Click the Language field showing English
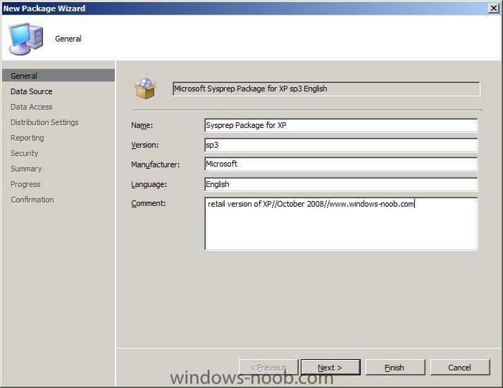Screen dimensions: 503x388 click(341, 184)
